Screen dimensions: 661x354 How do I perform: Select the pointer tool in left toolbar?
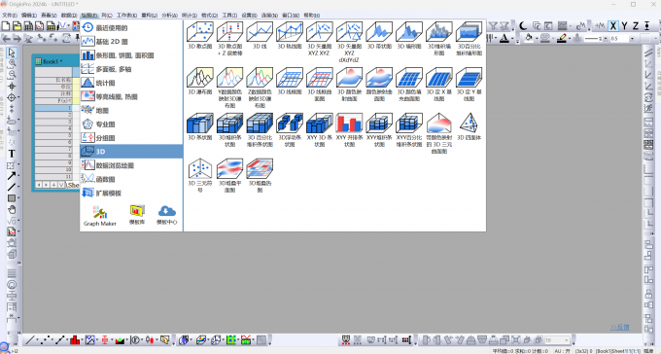pyautogui.click(x=12, y=53)
